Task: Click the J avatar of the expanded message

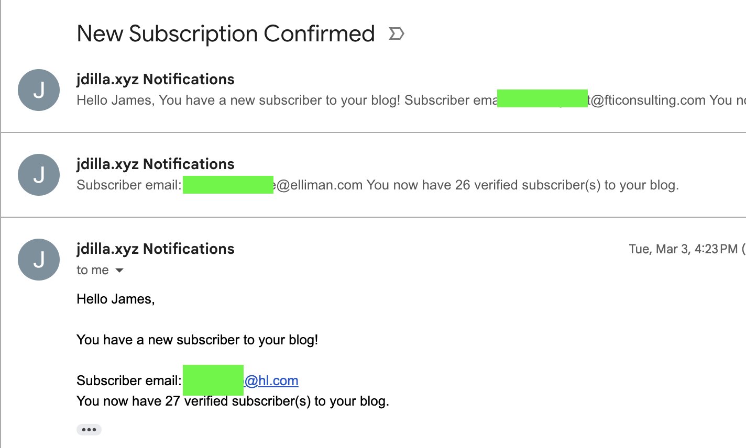Action: (x=39, y=260)
